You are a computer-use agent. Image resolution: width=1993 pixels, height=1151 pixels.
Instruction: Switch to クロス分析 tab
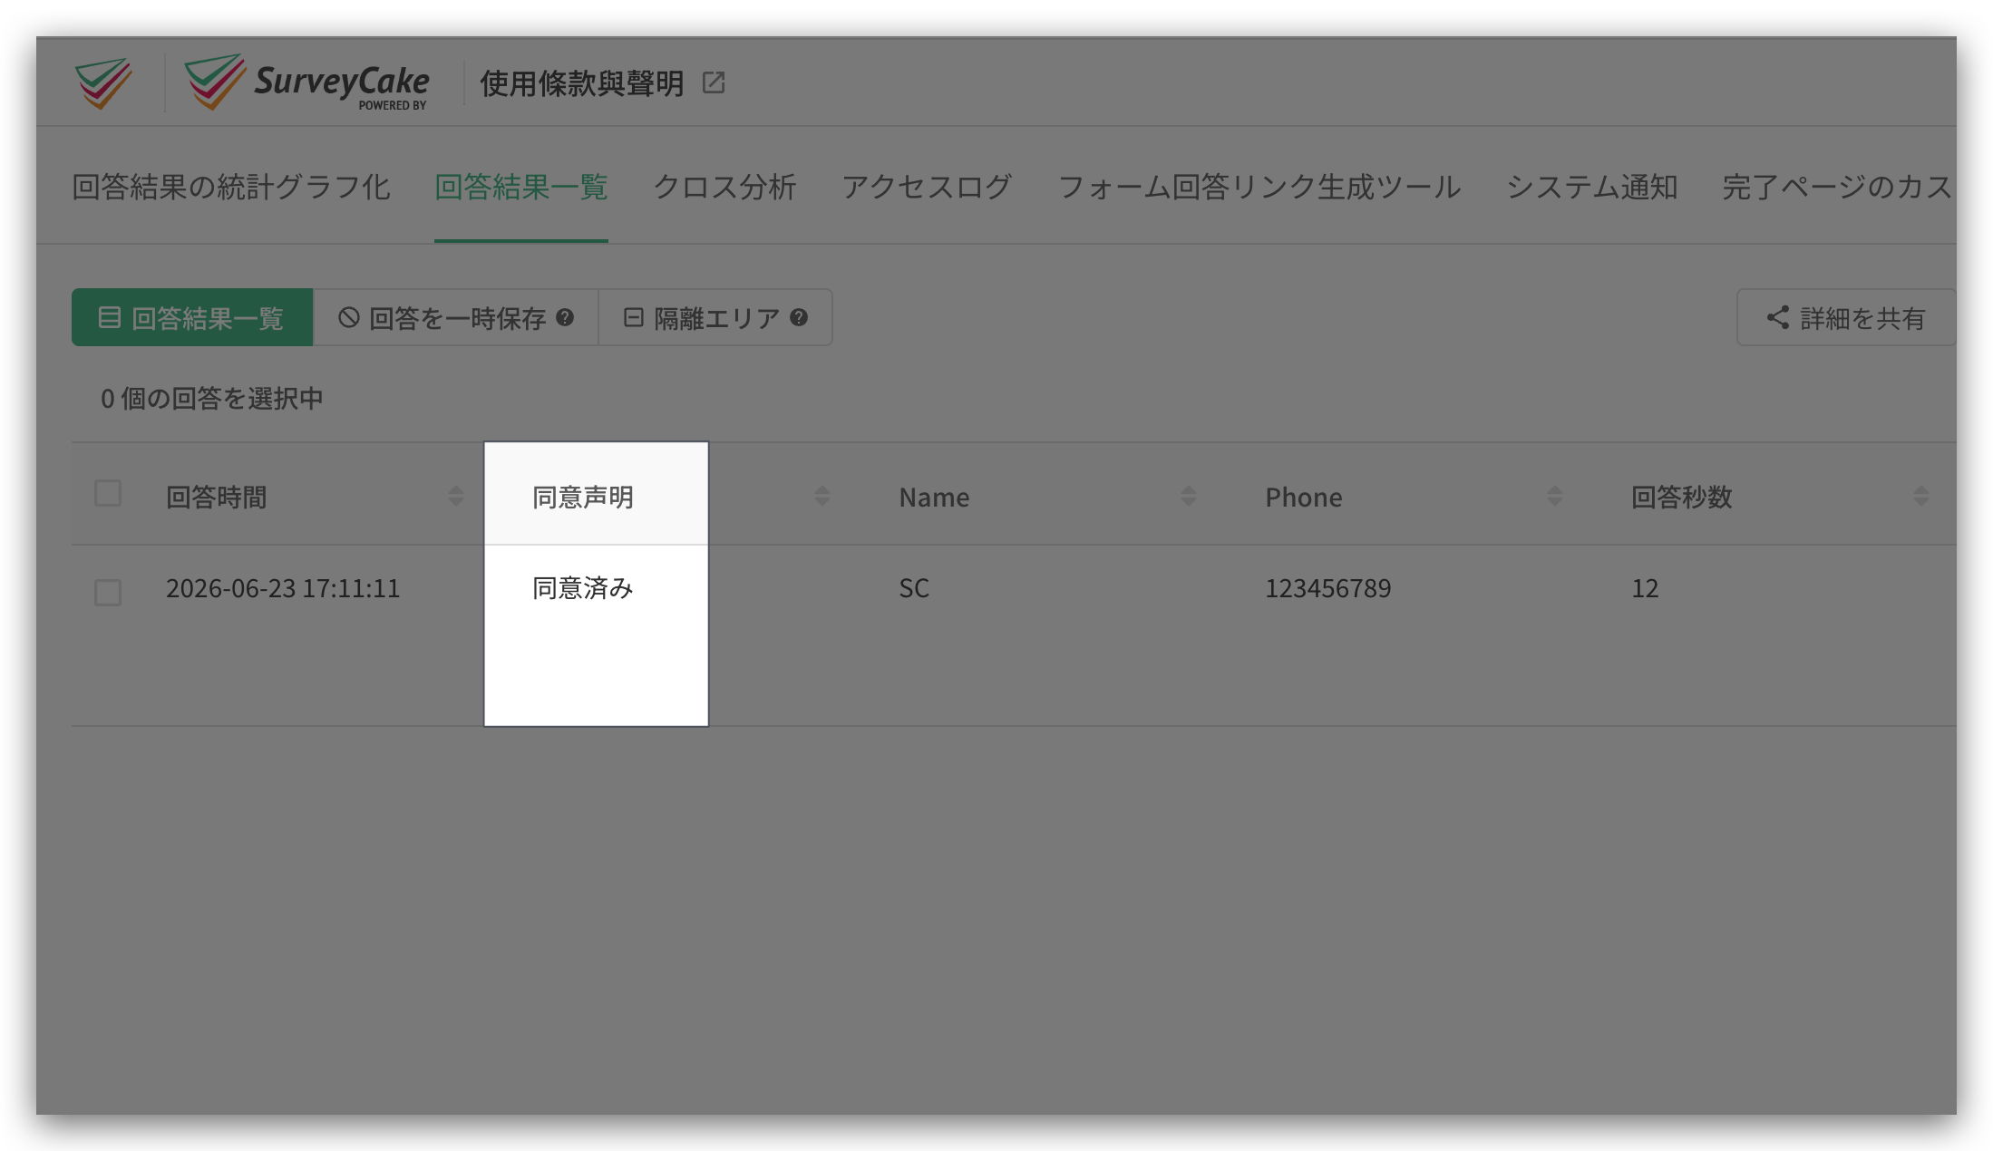coord(724,187)
